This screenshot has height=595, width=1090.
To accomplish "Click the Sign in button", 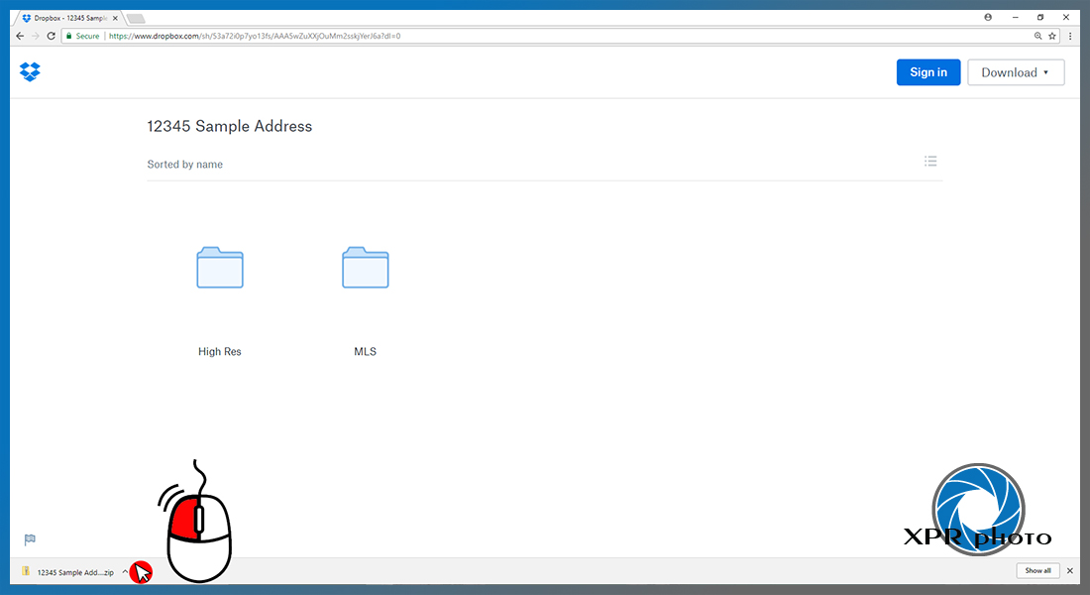I will (928, 72).
